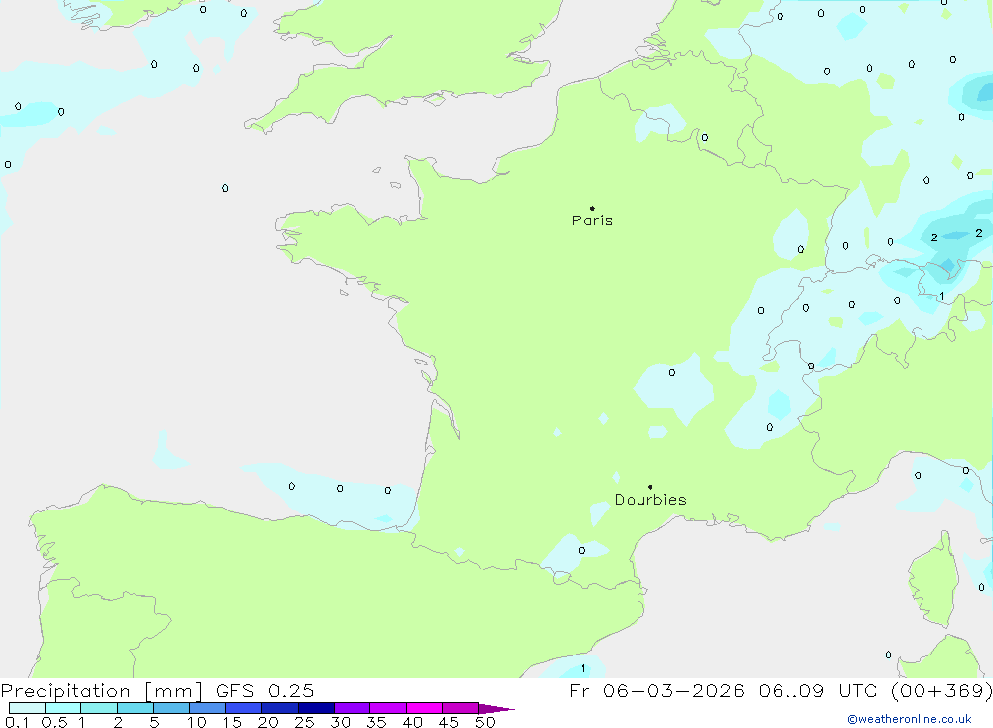This screenshot has height=728, width=993.
Task: Pick the 10–15 mm blue legend swatch
Action: tap(208, 708)
